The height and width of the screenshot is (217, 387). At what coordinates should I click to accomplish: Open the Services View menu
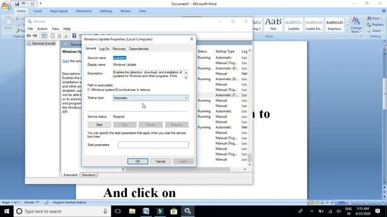(x=55, y=29)
